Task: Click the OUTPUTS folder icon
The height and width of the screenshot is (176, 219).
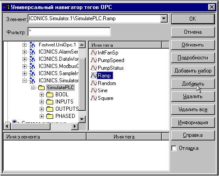Action: 50,109
